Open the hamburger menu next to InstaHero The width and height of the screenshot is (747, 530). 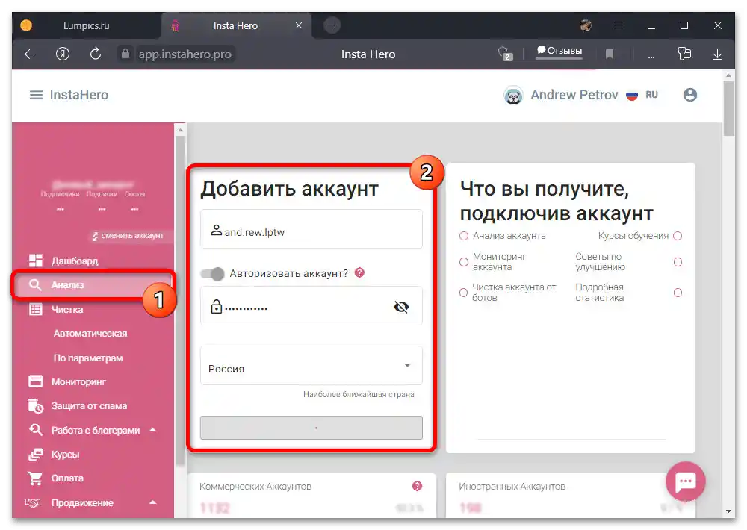pyautogui.click(x=35, y=94)
